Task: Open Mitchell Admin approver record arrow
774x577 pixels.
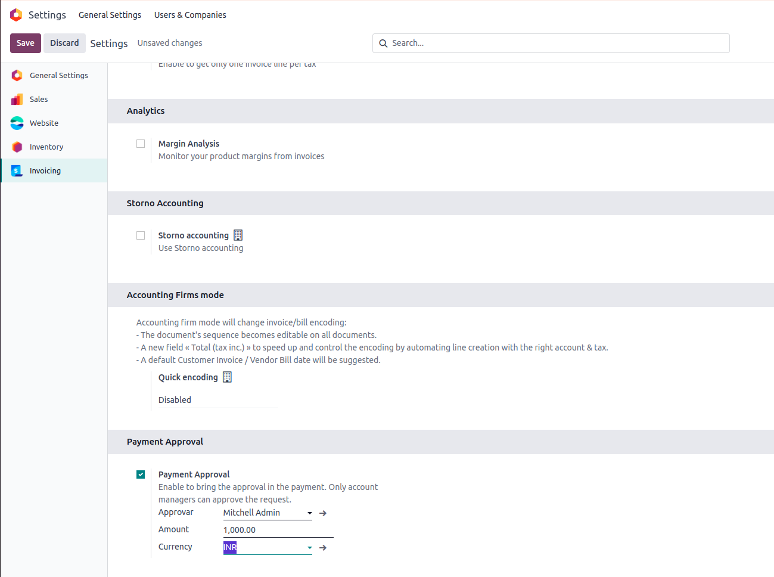Action: (x=323, y=513)
